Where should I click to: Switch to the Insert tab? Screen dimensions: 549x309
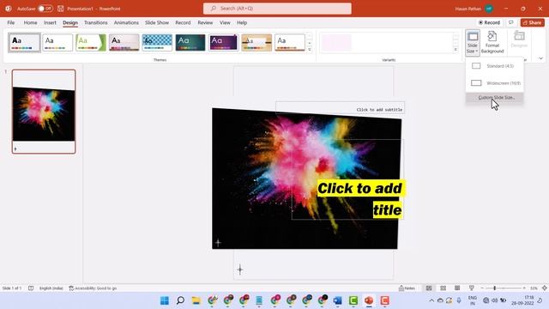(50, 23)
